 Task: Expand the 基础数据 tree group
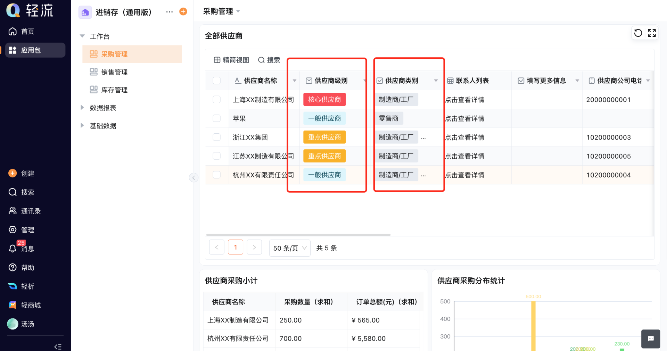[x=82, y=125]
